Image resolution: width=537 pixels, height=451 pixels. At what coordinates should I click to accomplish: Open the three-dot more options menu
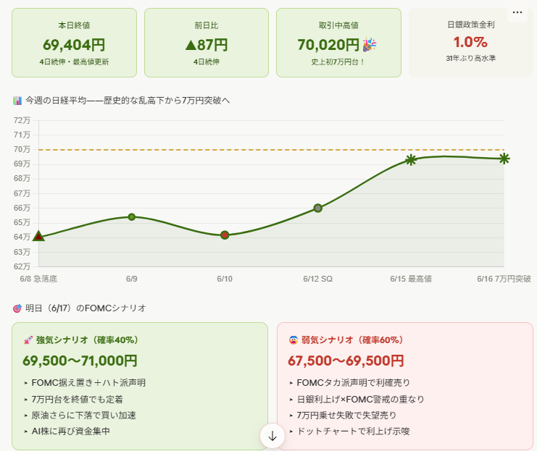pos(517,12)
